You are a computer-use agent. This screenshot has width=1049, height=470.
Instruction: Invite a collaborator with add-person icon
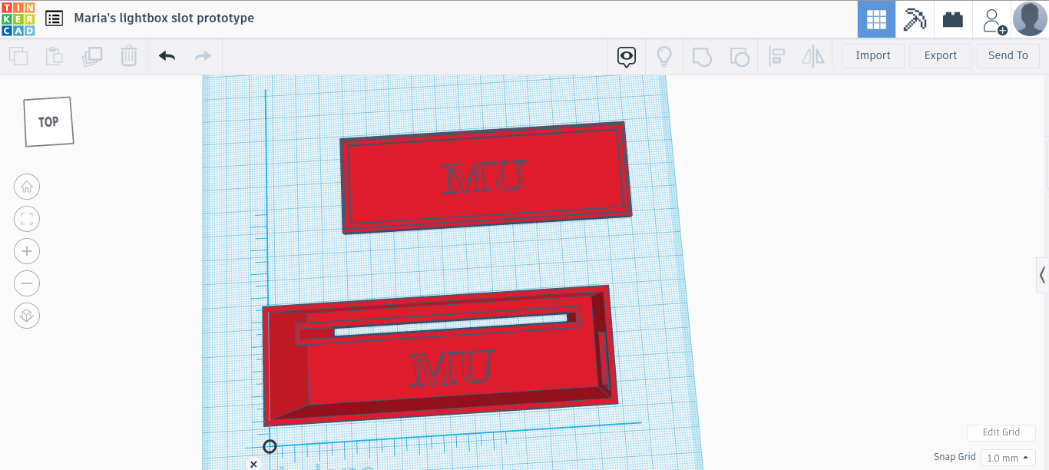coord(993,20)
